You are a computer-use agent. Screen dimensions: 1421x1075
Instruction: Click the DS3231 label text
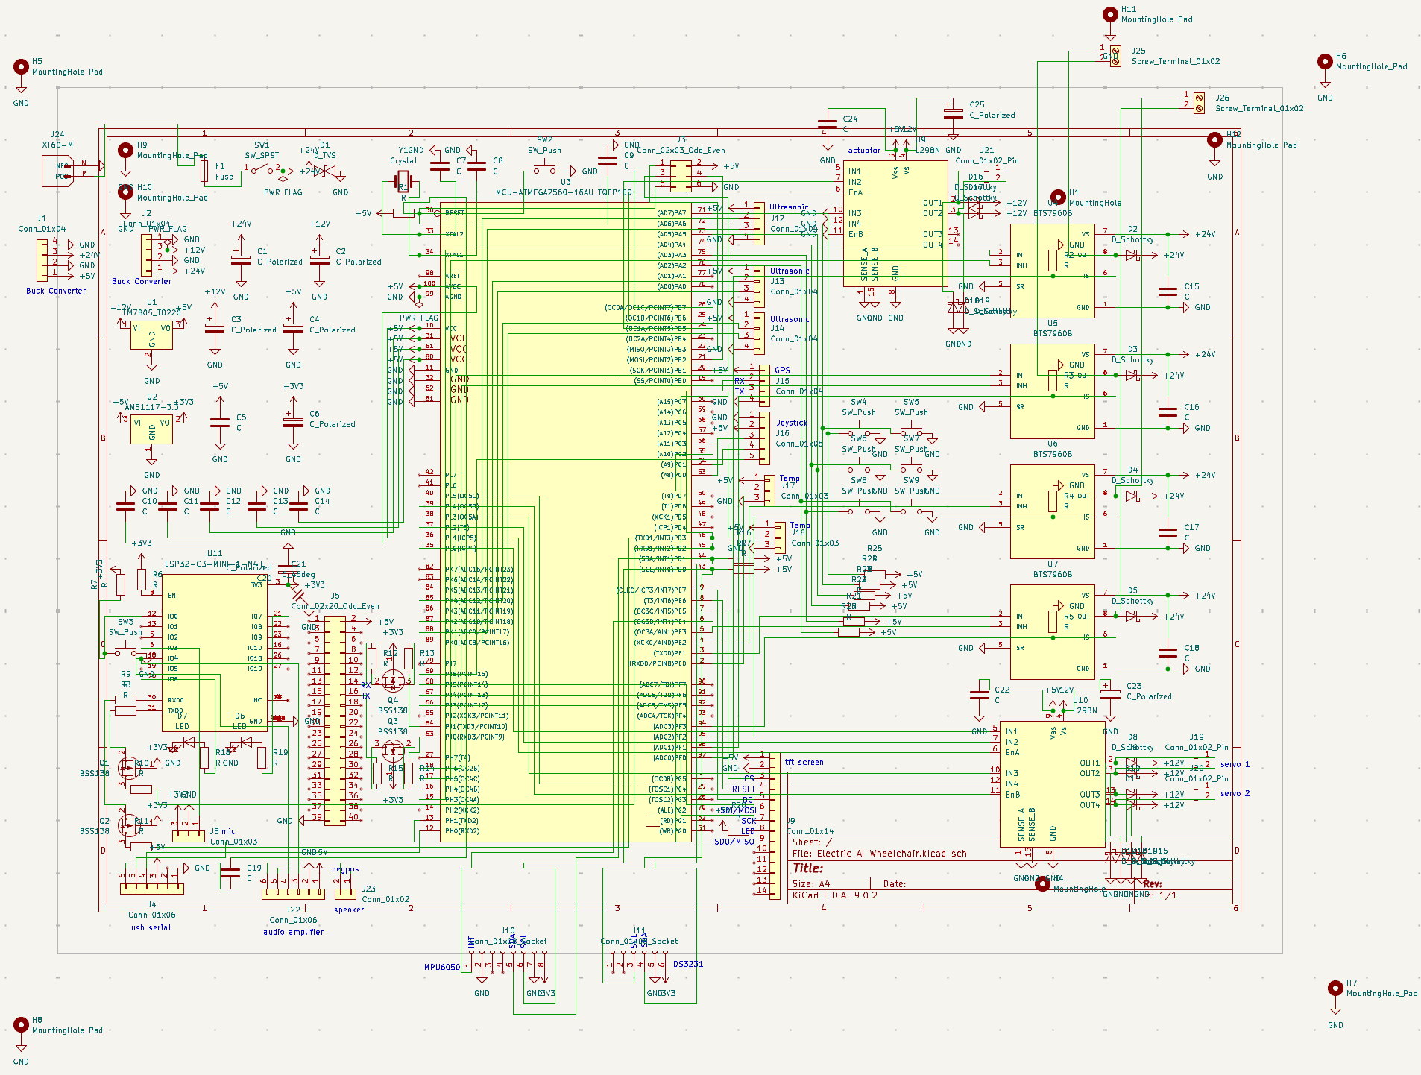pyautogui.click(x=688, y=964)
